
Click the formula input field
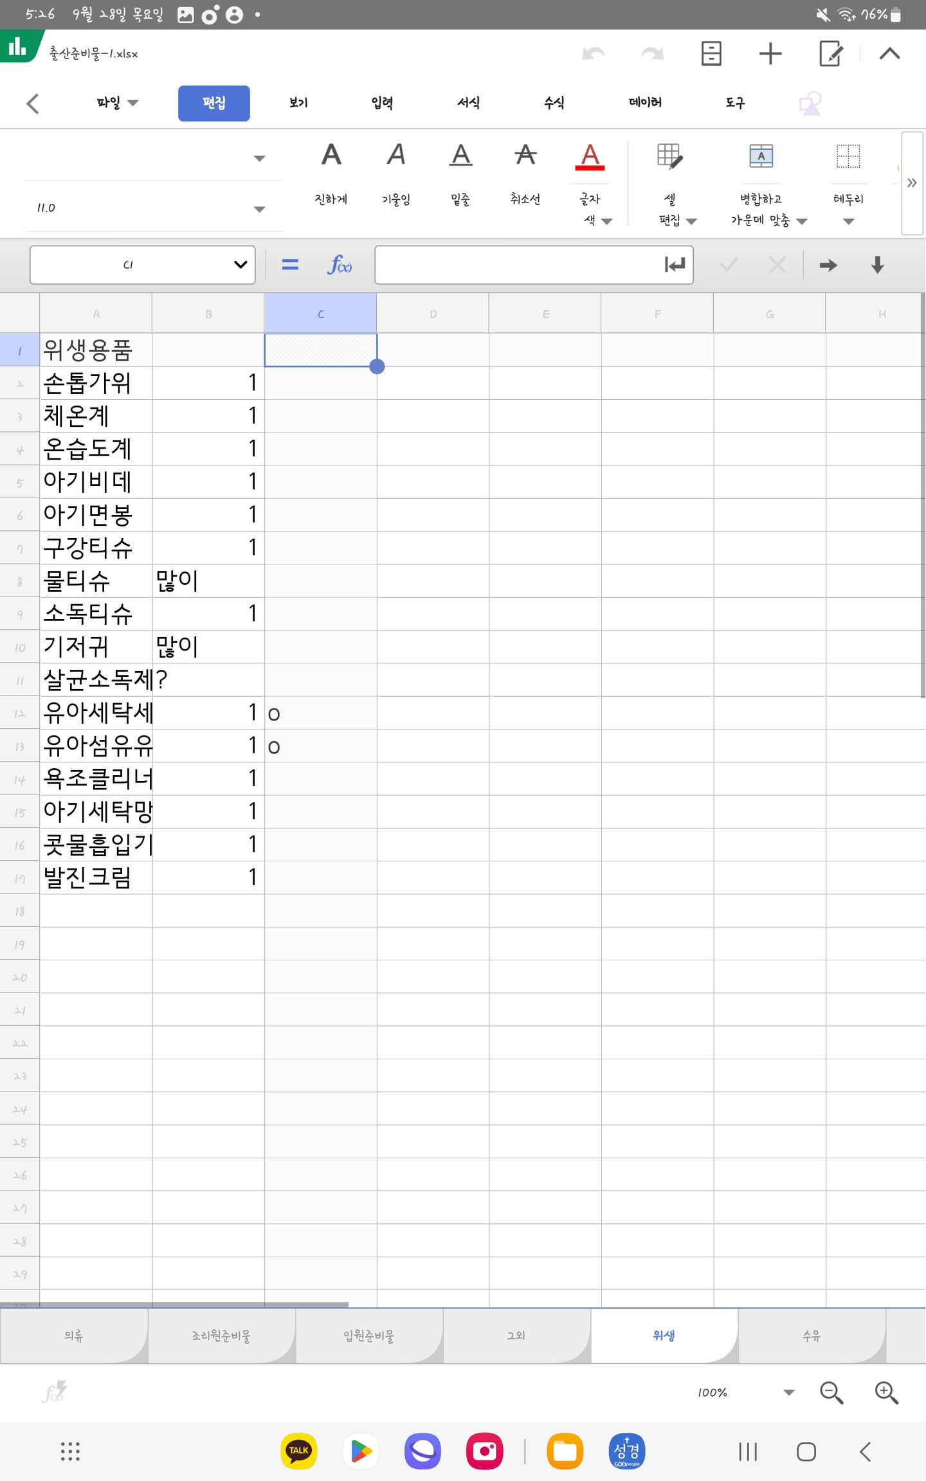[x=518, y=265]
